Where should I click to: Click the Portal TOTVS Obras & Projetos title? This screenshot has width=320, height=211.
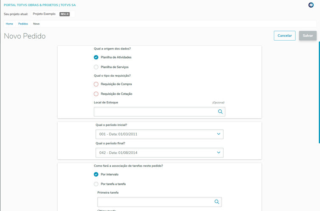click(40, 5)
